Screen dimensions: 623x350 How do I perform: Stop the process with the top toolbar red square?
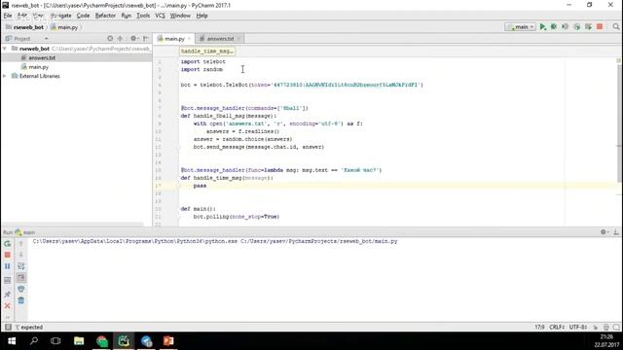pos(600,27)
